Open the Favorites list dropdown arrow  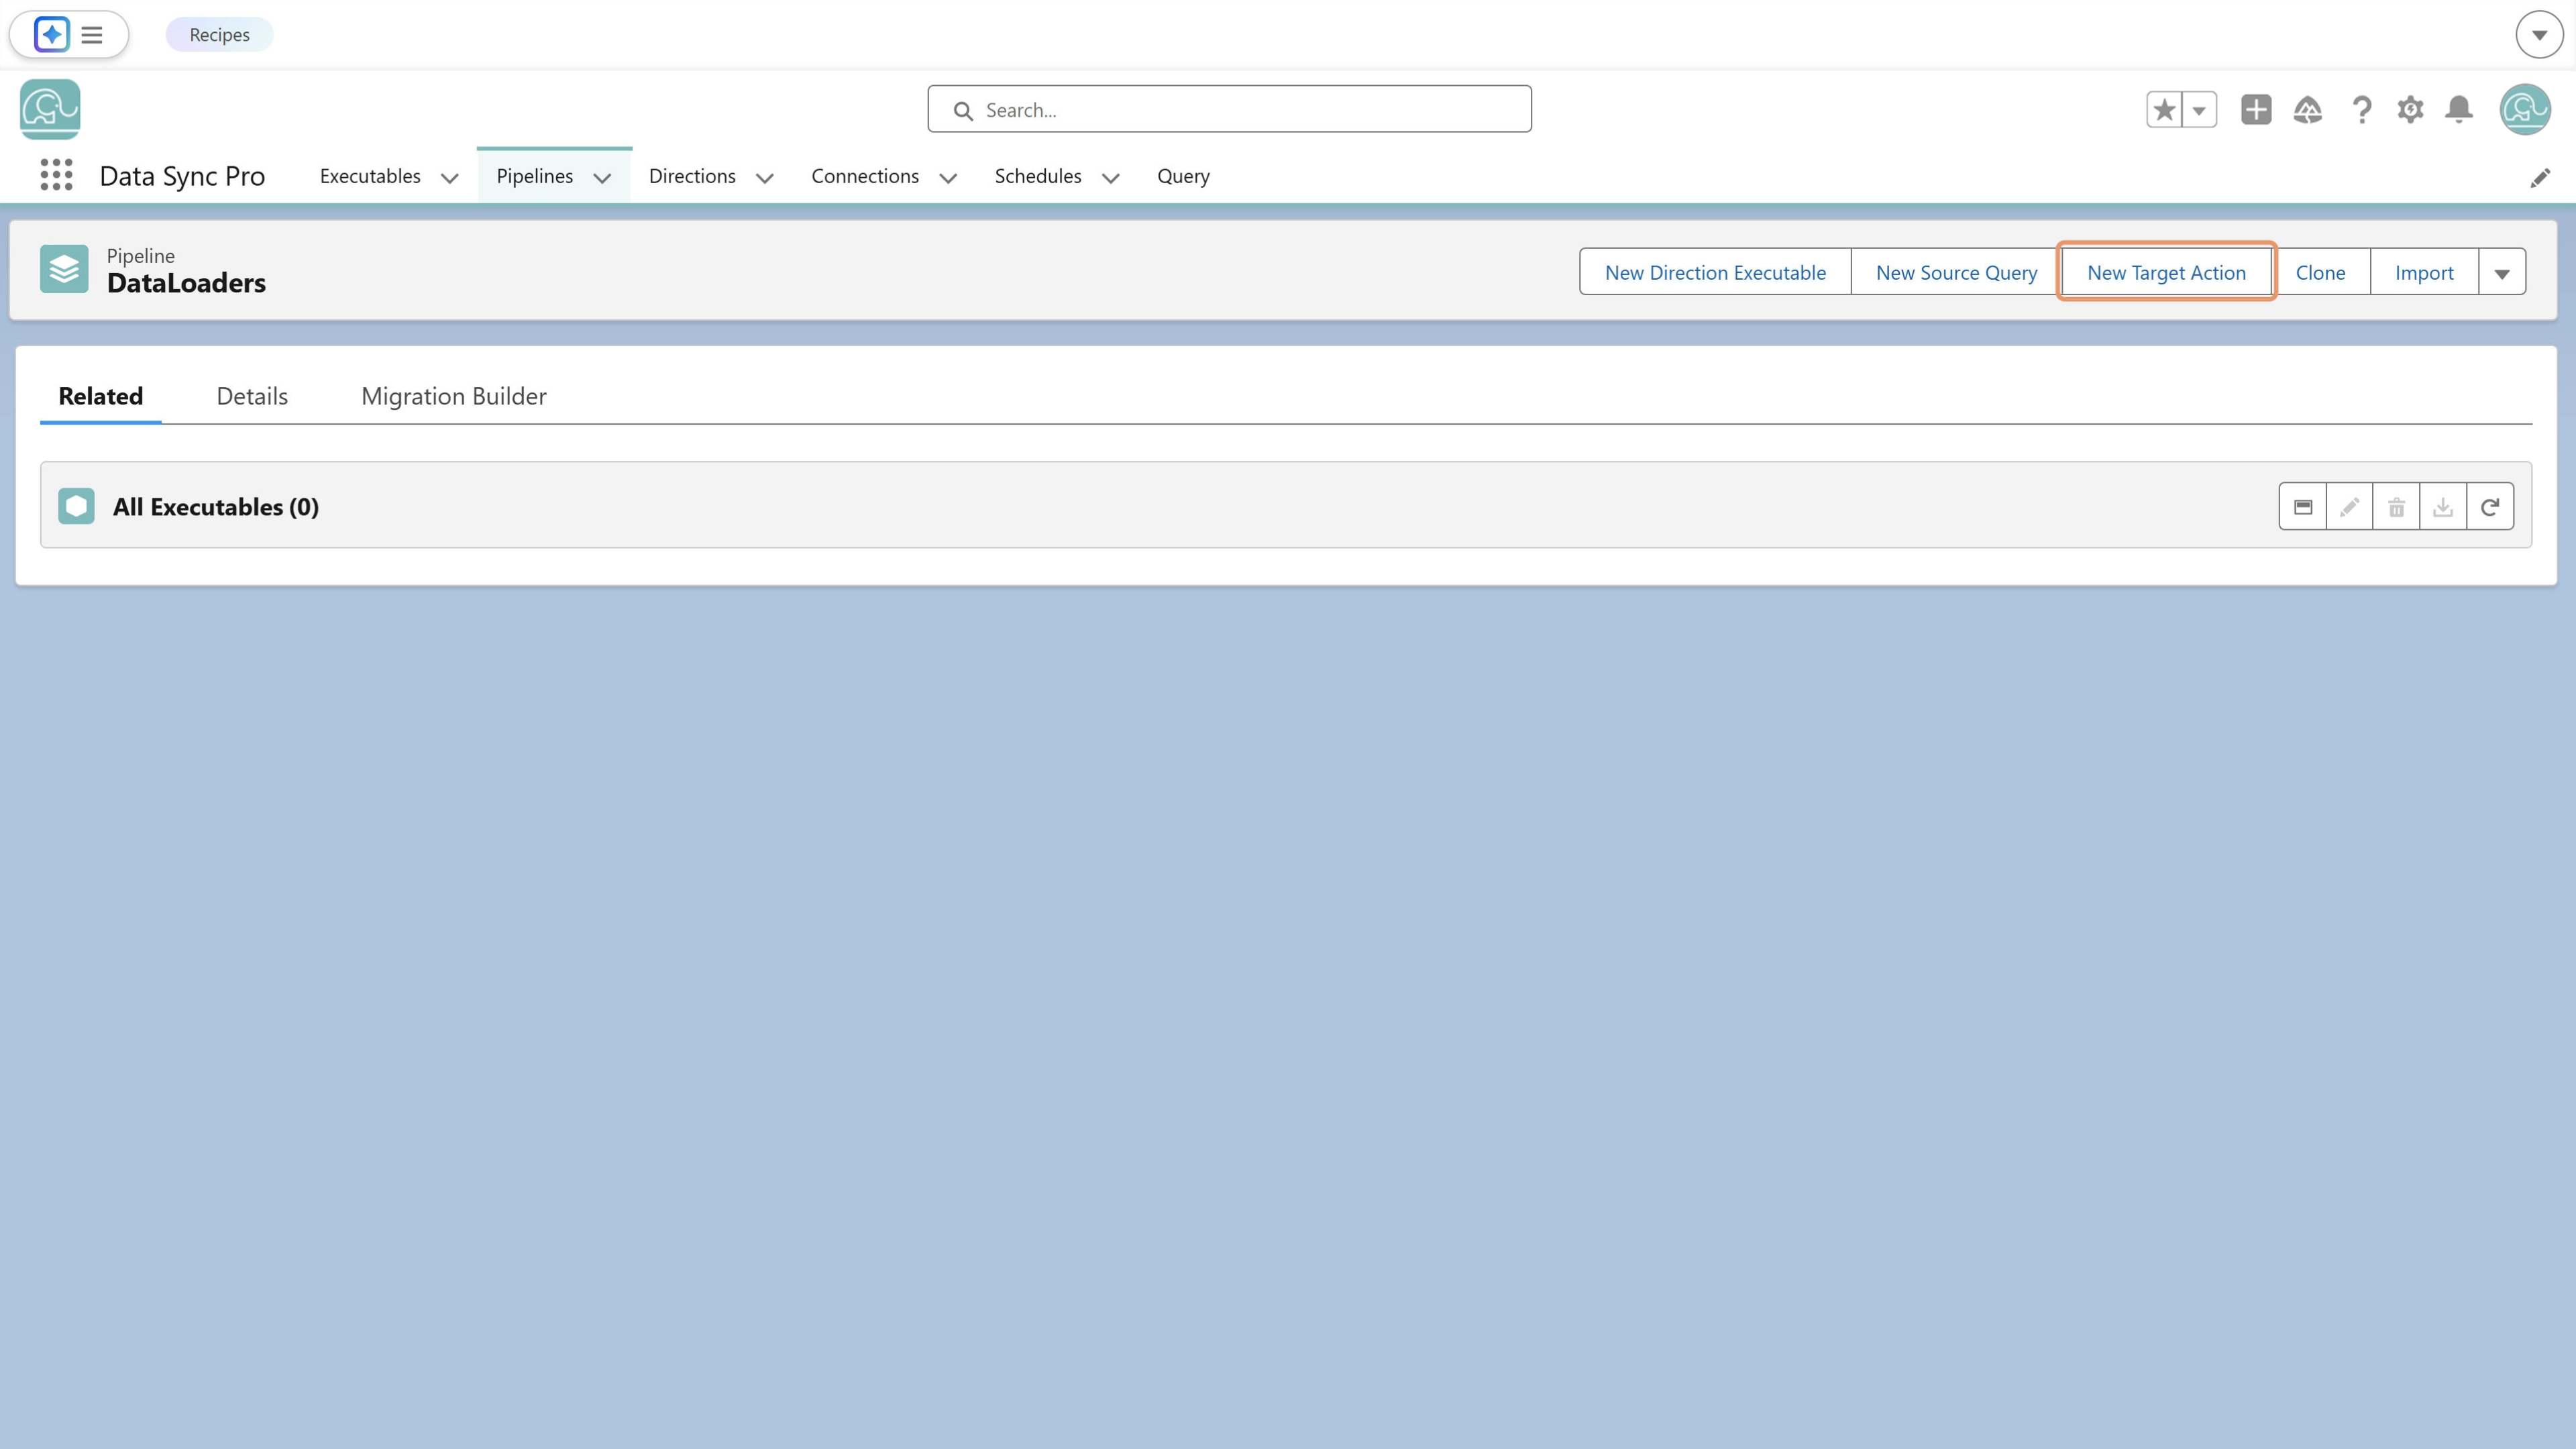(2199, 110)
